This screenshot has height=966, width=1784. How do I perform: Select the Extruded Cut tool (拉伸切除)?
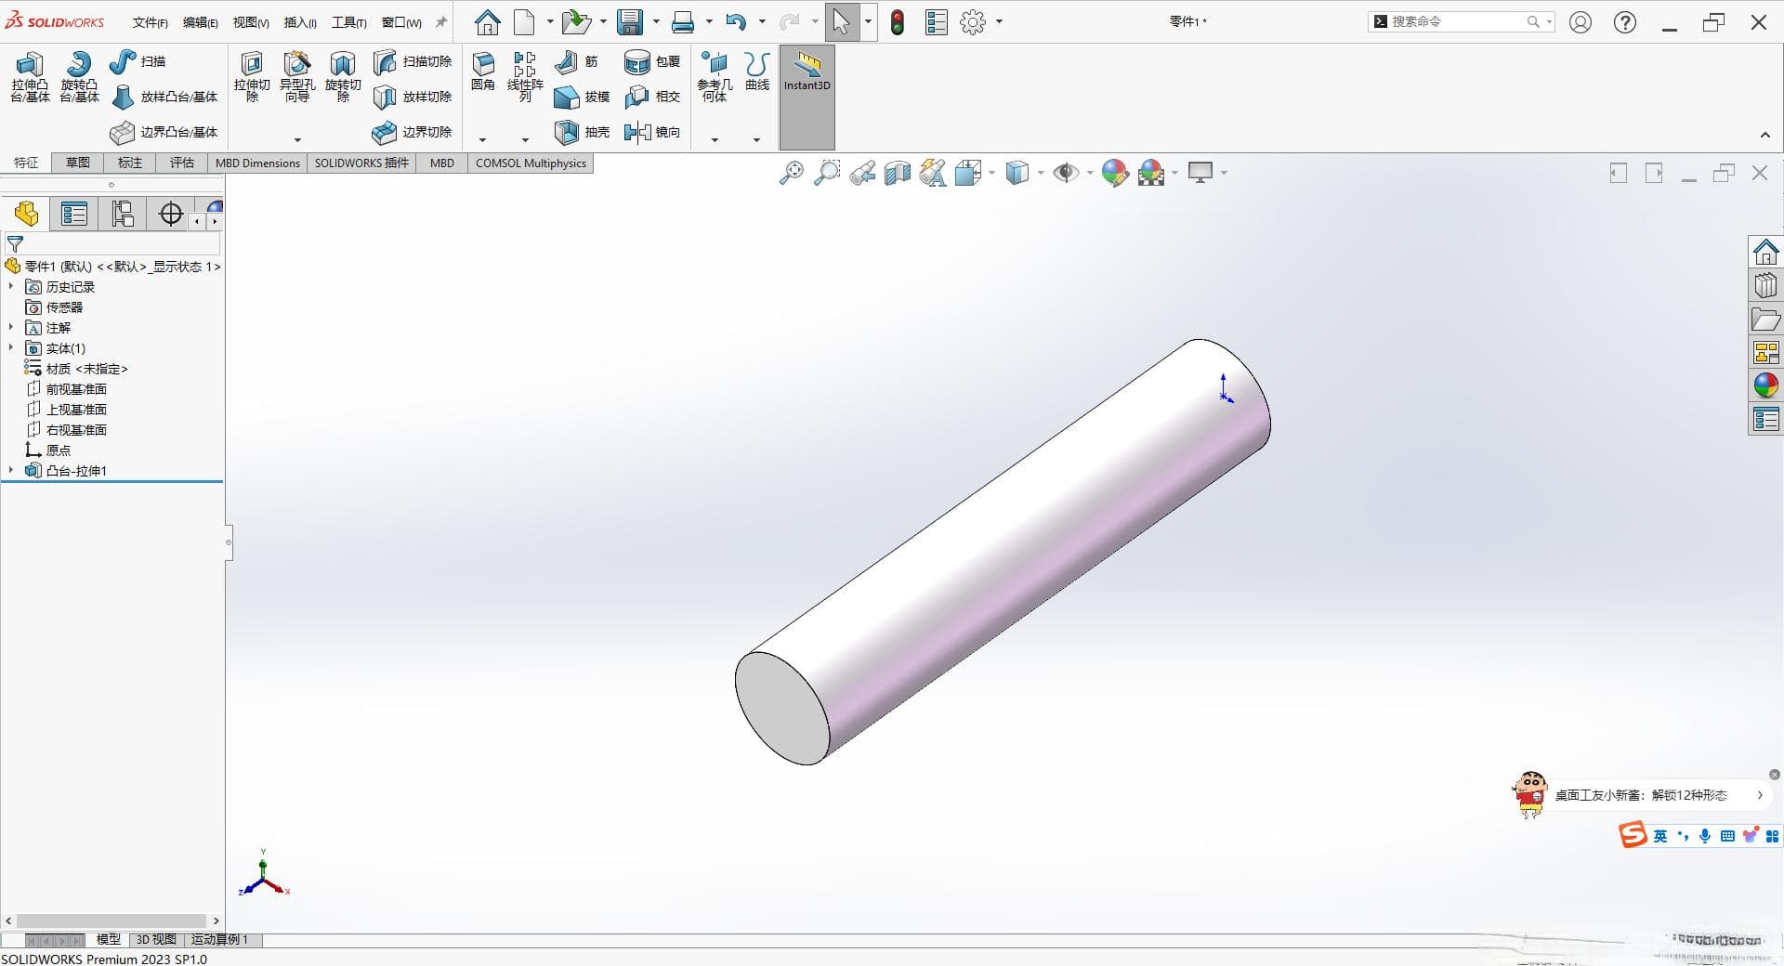(252, 76)
